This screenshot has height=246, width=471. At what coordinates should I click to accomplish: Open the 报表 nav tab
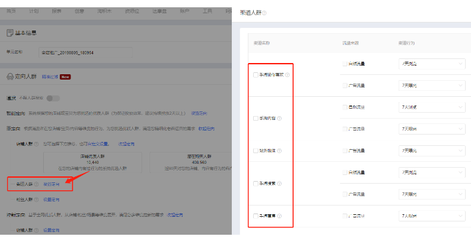coord(56,11)
